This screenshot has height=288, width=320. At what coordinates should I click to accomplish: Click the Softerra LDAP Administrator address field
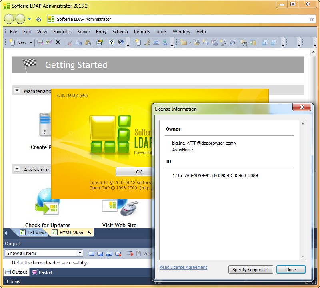tap(181, 19)
